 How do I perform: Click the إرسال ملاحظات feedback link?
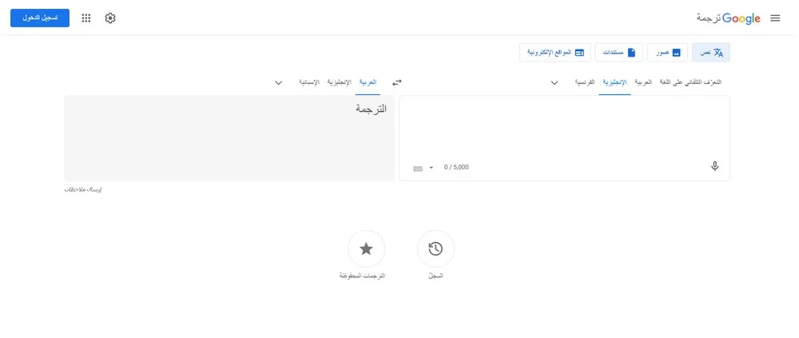pyautogui.click(x=83, y=189)
